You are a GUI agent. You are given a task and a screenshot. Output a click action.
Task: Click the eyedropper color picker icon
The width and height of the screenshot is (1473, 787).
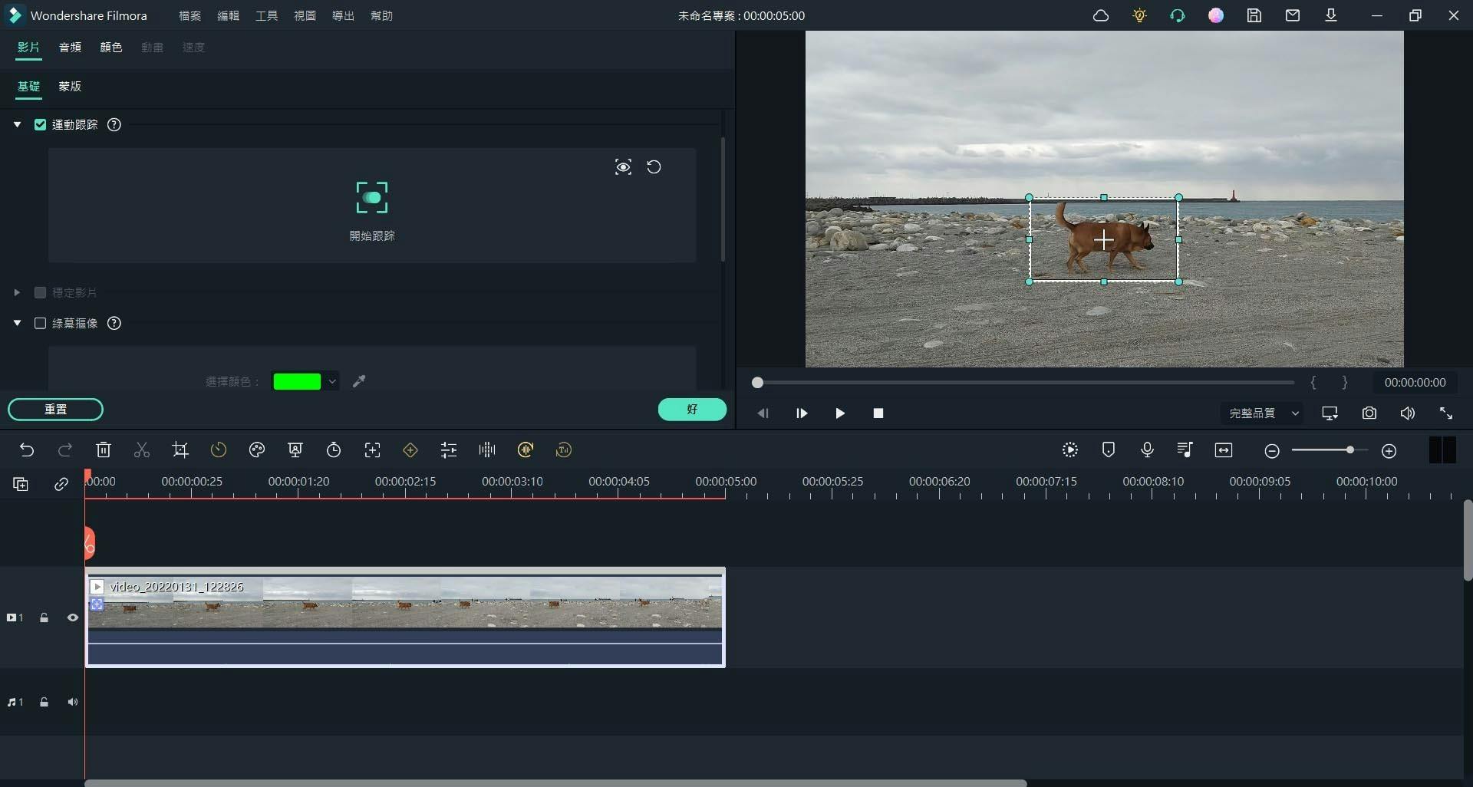coord(359,381)
